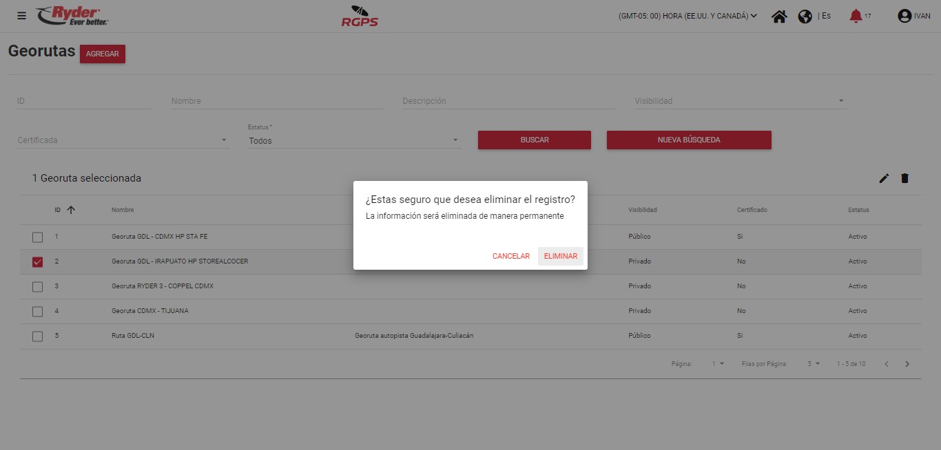The height and width of the screenshot is (450, 941).
Task: Uncheck the Georuta GDL - IRAPUATO row checkbox
Action: coord(38,261)
